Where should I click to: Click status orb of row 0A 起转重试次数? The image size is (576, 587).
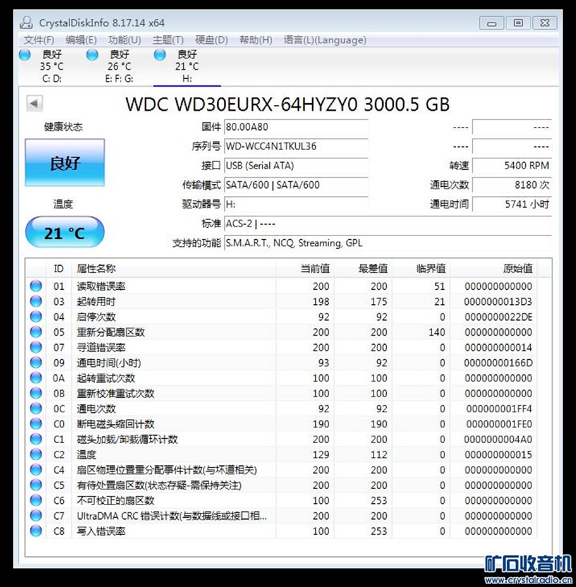coord(36,378)
